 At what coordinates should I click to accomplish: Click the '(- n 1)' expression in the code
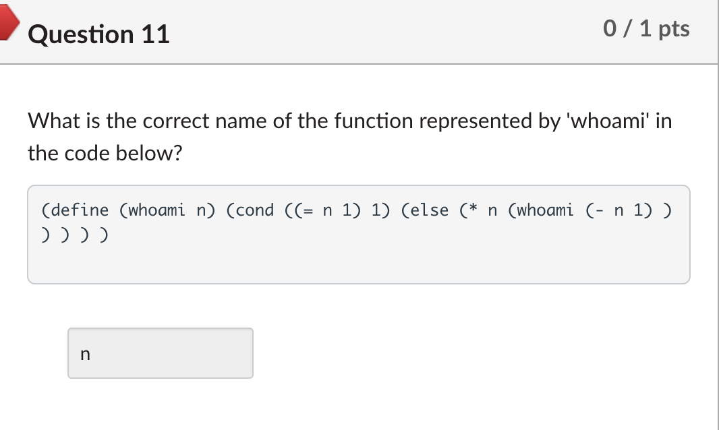(x=619, y=210)
